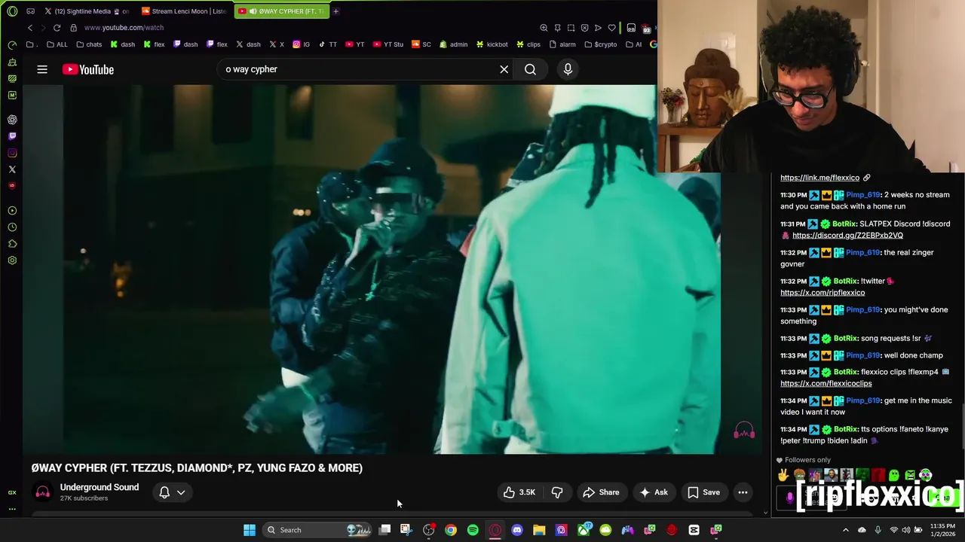Open Google Chrome from the taskbar
Image resolution: width=965 pixels, height=542 pixels.
pyautogui.click(x=451, y=530)
